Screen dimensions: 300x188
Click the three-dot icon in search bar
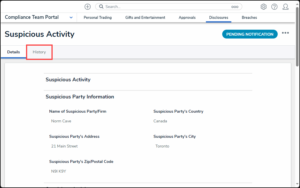pyautogui.click(x=235, y=7)
